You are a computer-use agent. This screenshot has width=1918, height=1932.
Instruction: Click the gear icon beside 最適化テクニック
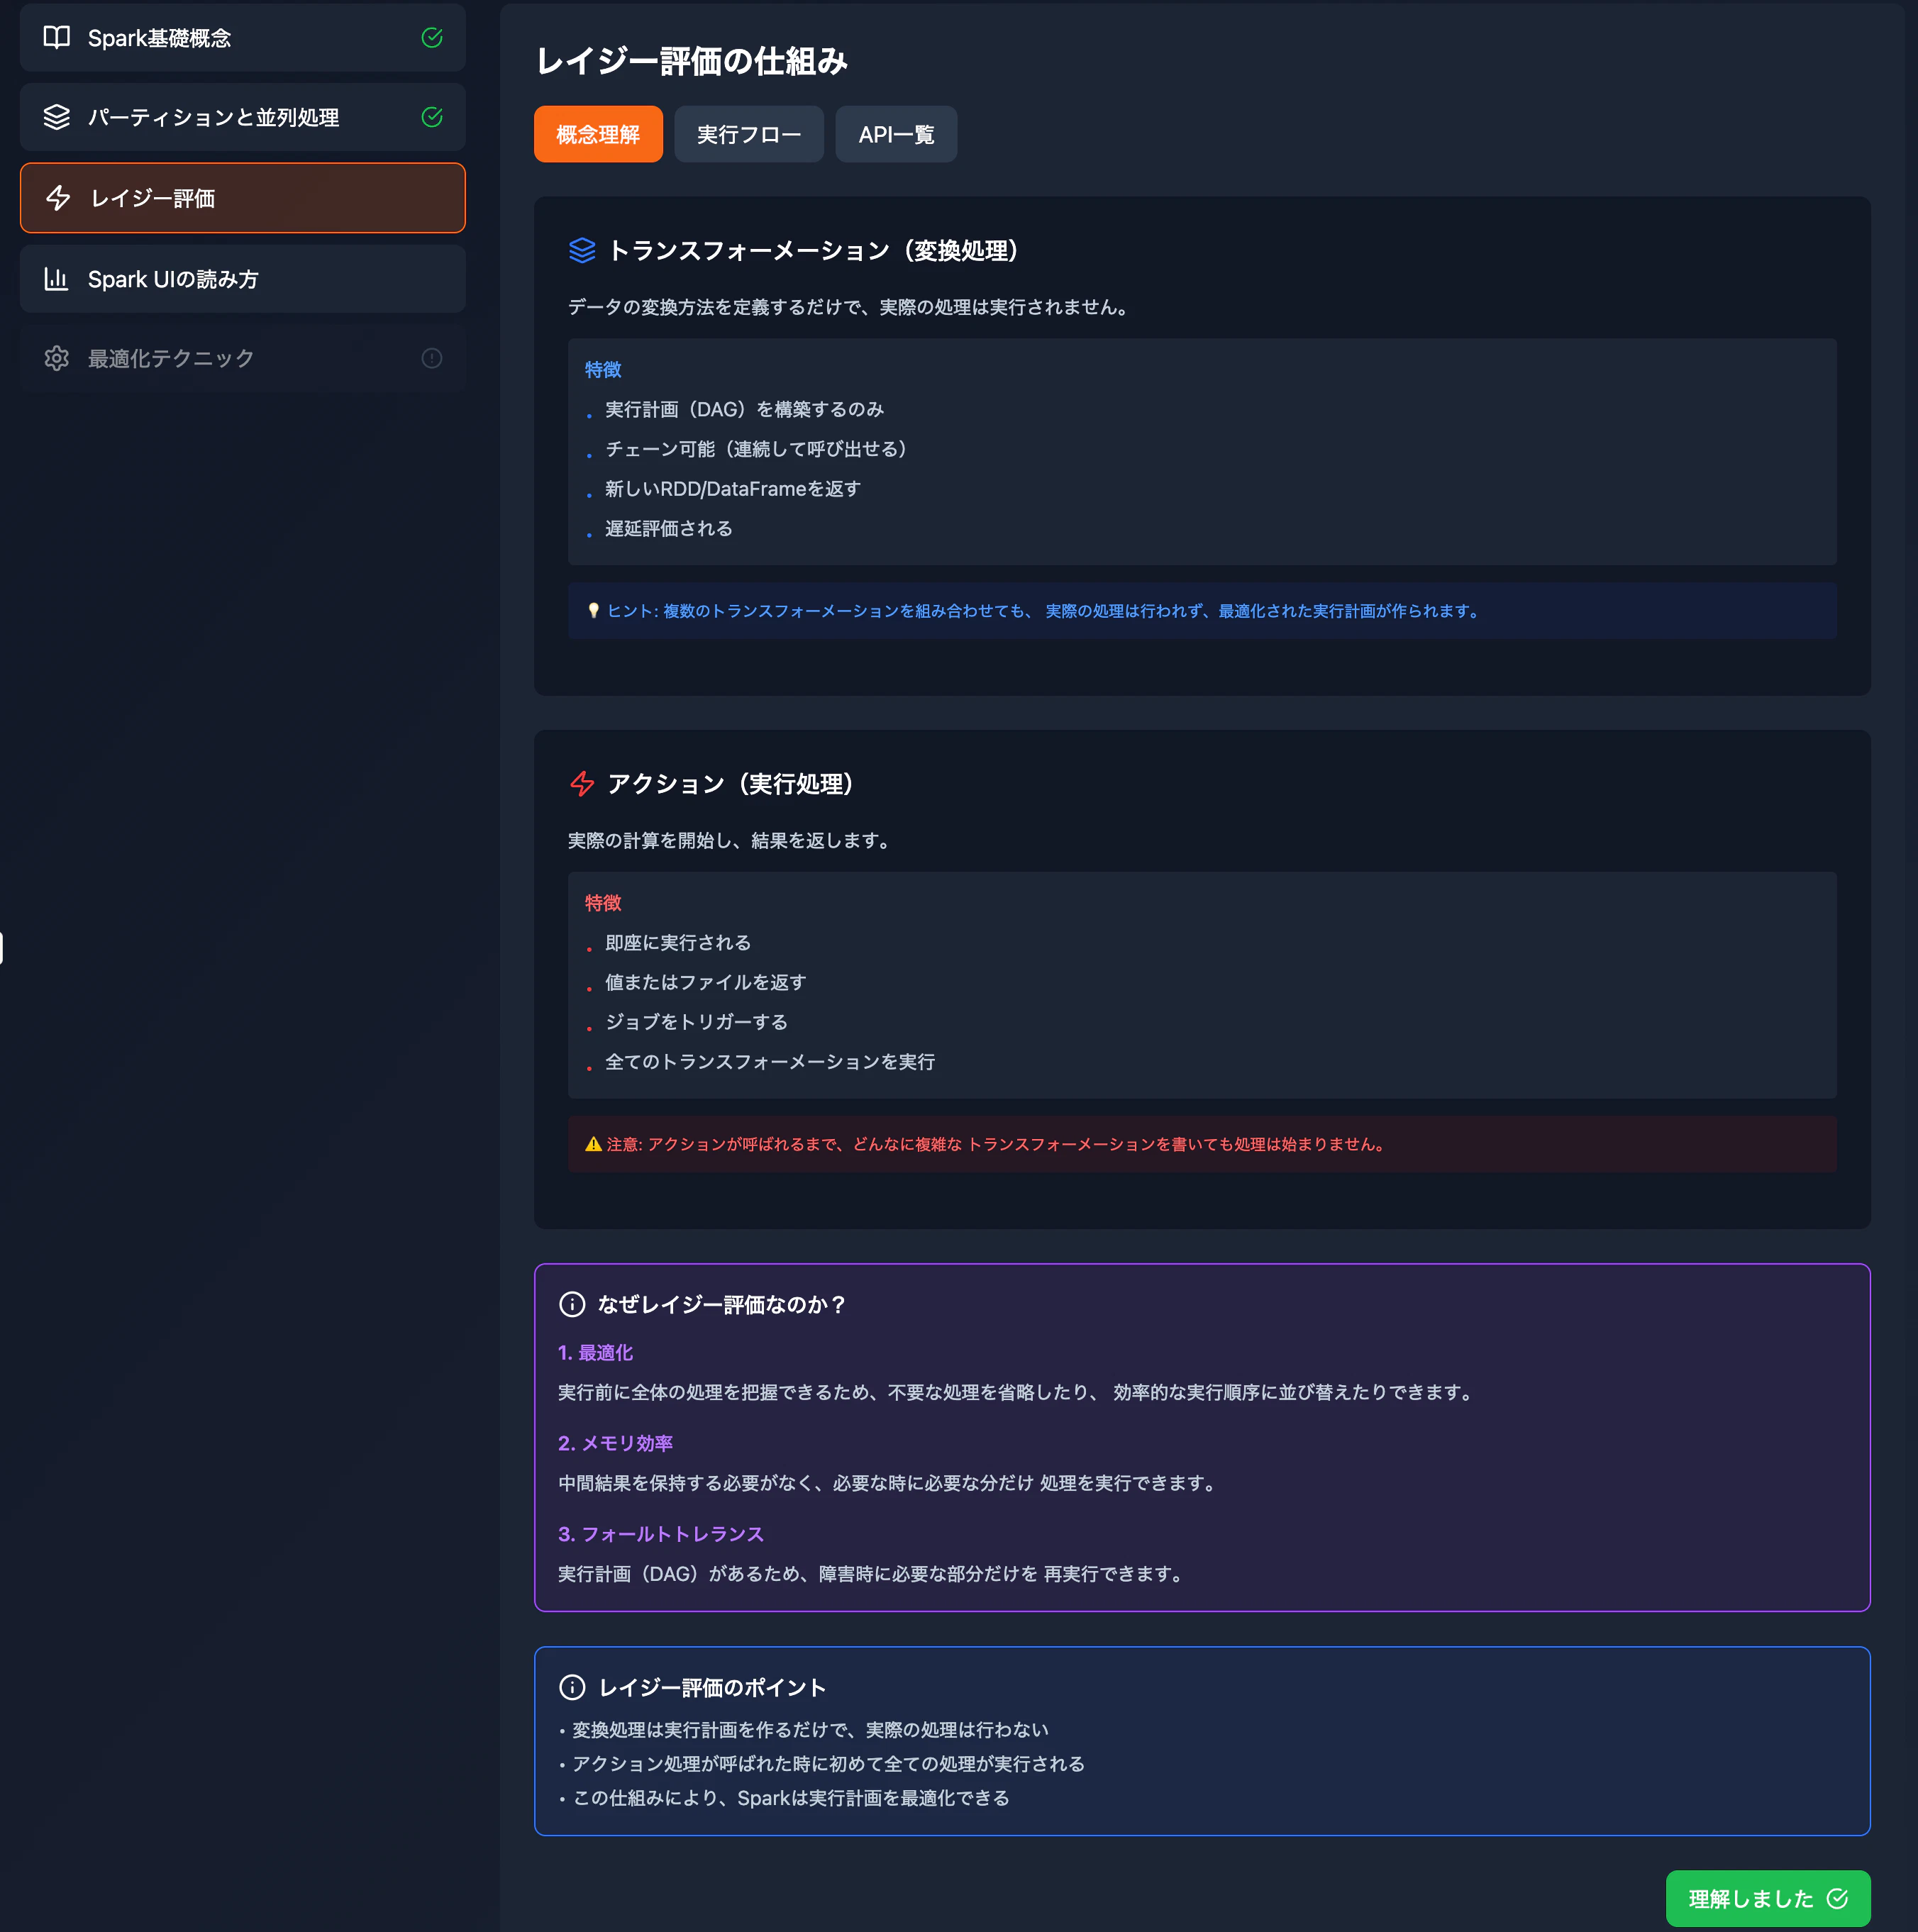[57, 358]
